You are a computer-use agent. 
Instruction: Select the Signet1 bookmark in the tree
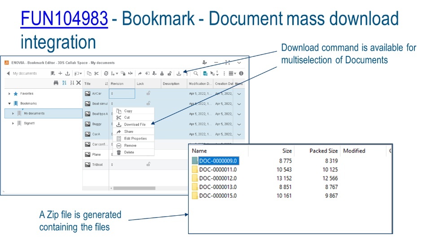(29, 123)
